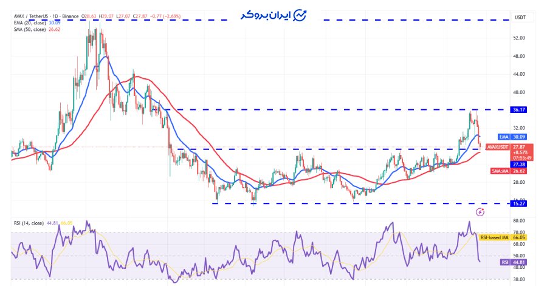The image size is (547, 286).
Task: Click the Iran Broker logo icon
Action: (300, 15)
